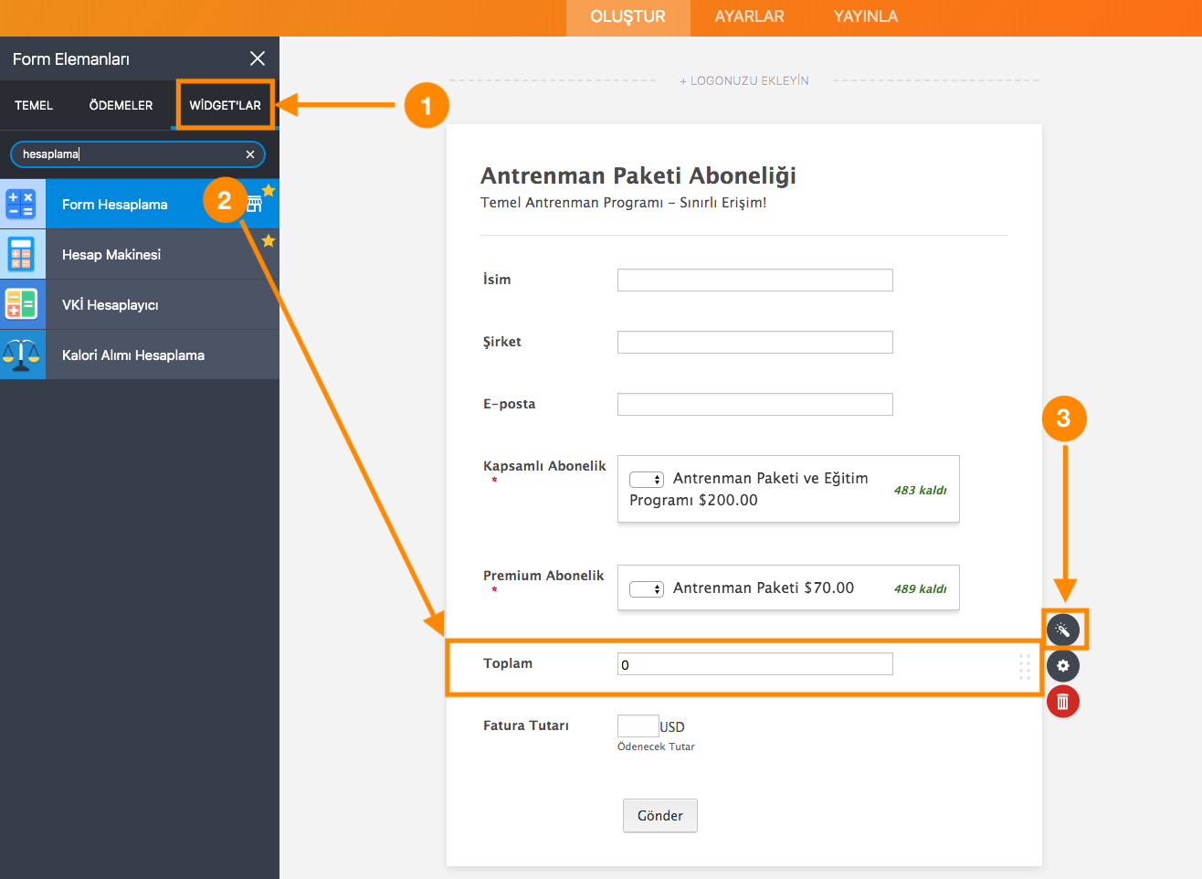This screenshot has height=879, width=1202.
Task: Open Premium Abonelik quantity dropdown
Action: [647, 589]
